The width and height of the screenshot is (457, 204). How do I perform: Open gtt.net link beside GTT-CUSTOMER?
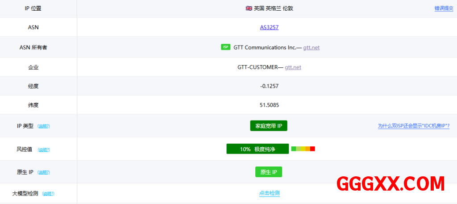293,67
